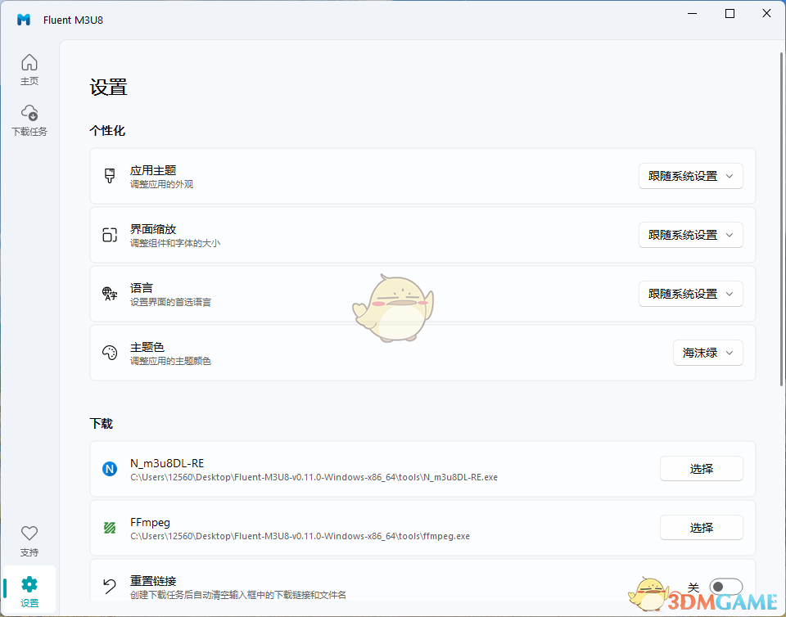Click the N_m3u8DL-RE tool icon
Viewport: 786px width, 617px height.
click(x=110, y=468)
